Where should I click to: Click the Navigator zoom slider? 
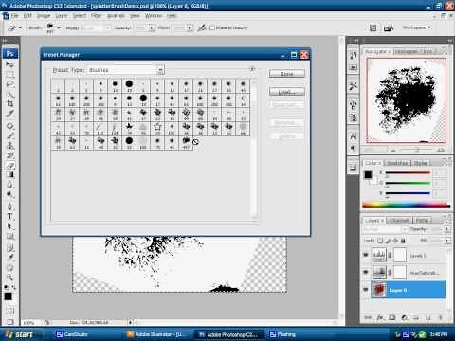(417, 150)
